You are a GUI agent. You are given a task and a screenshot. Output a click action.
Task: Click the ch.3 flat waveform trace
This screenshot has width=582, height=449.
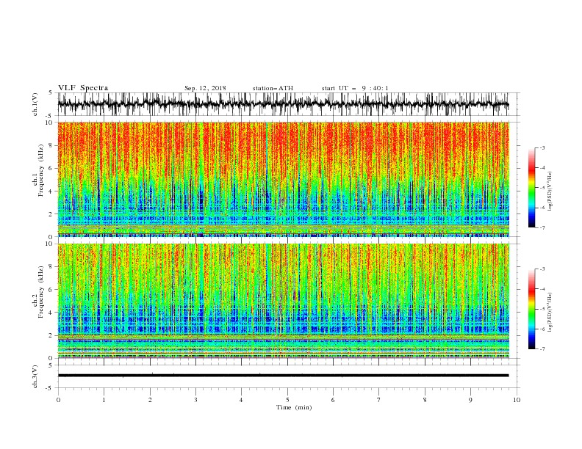point(283,376)
